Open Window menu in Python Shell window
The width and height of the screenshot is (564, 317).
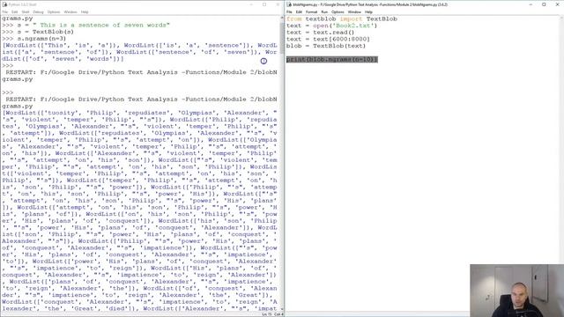70,11
